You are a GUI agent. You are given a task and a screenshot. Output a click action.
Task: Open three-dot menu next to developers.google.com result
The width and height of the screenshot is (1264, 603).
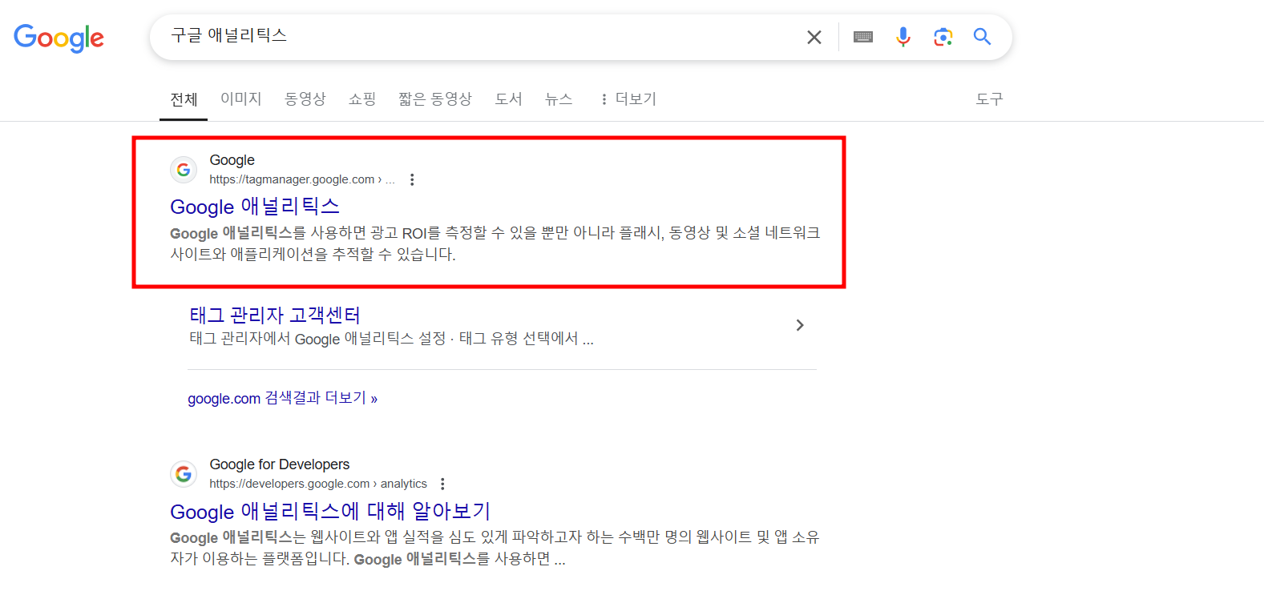[442, 484]
